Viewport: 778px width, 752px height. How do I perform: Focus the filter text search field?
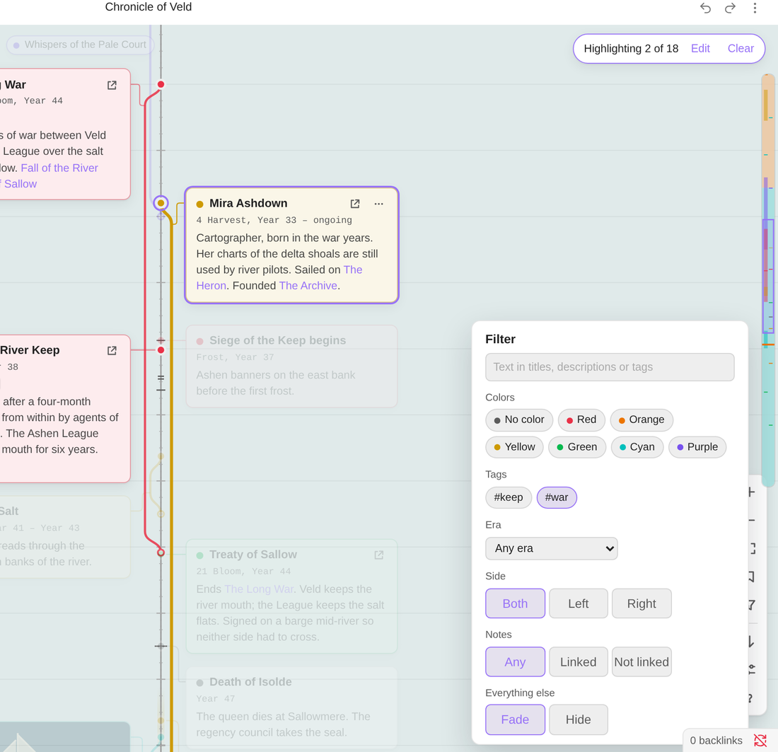tap(610, 367)
